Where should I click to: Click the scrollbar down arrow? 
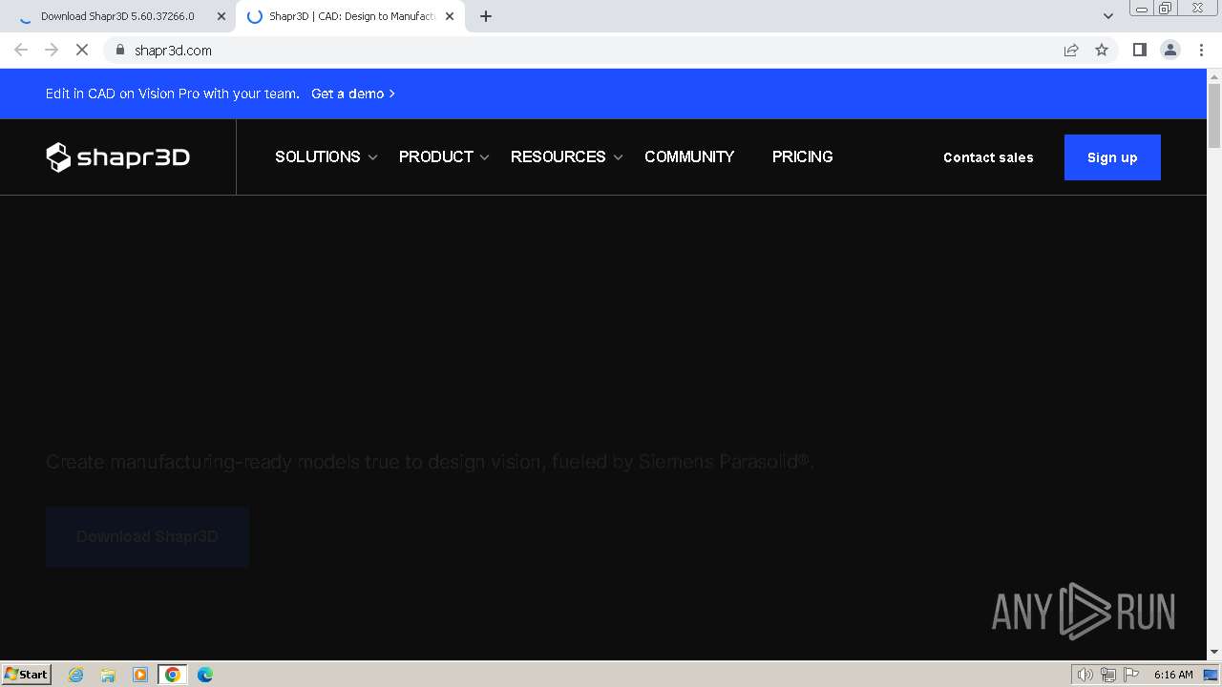click(1214, 652)
